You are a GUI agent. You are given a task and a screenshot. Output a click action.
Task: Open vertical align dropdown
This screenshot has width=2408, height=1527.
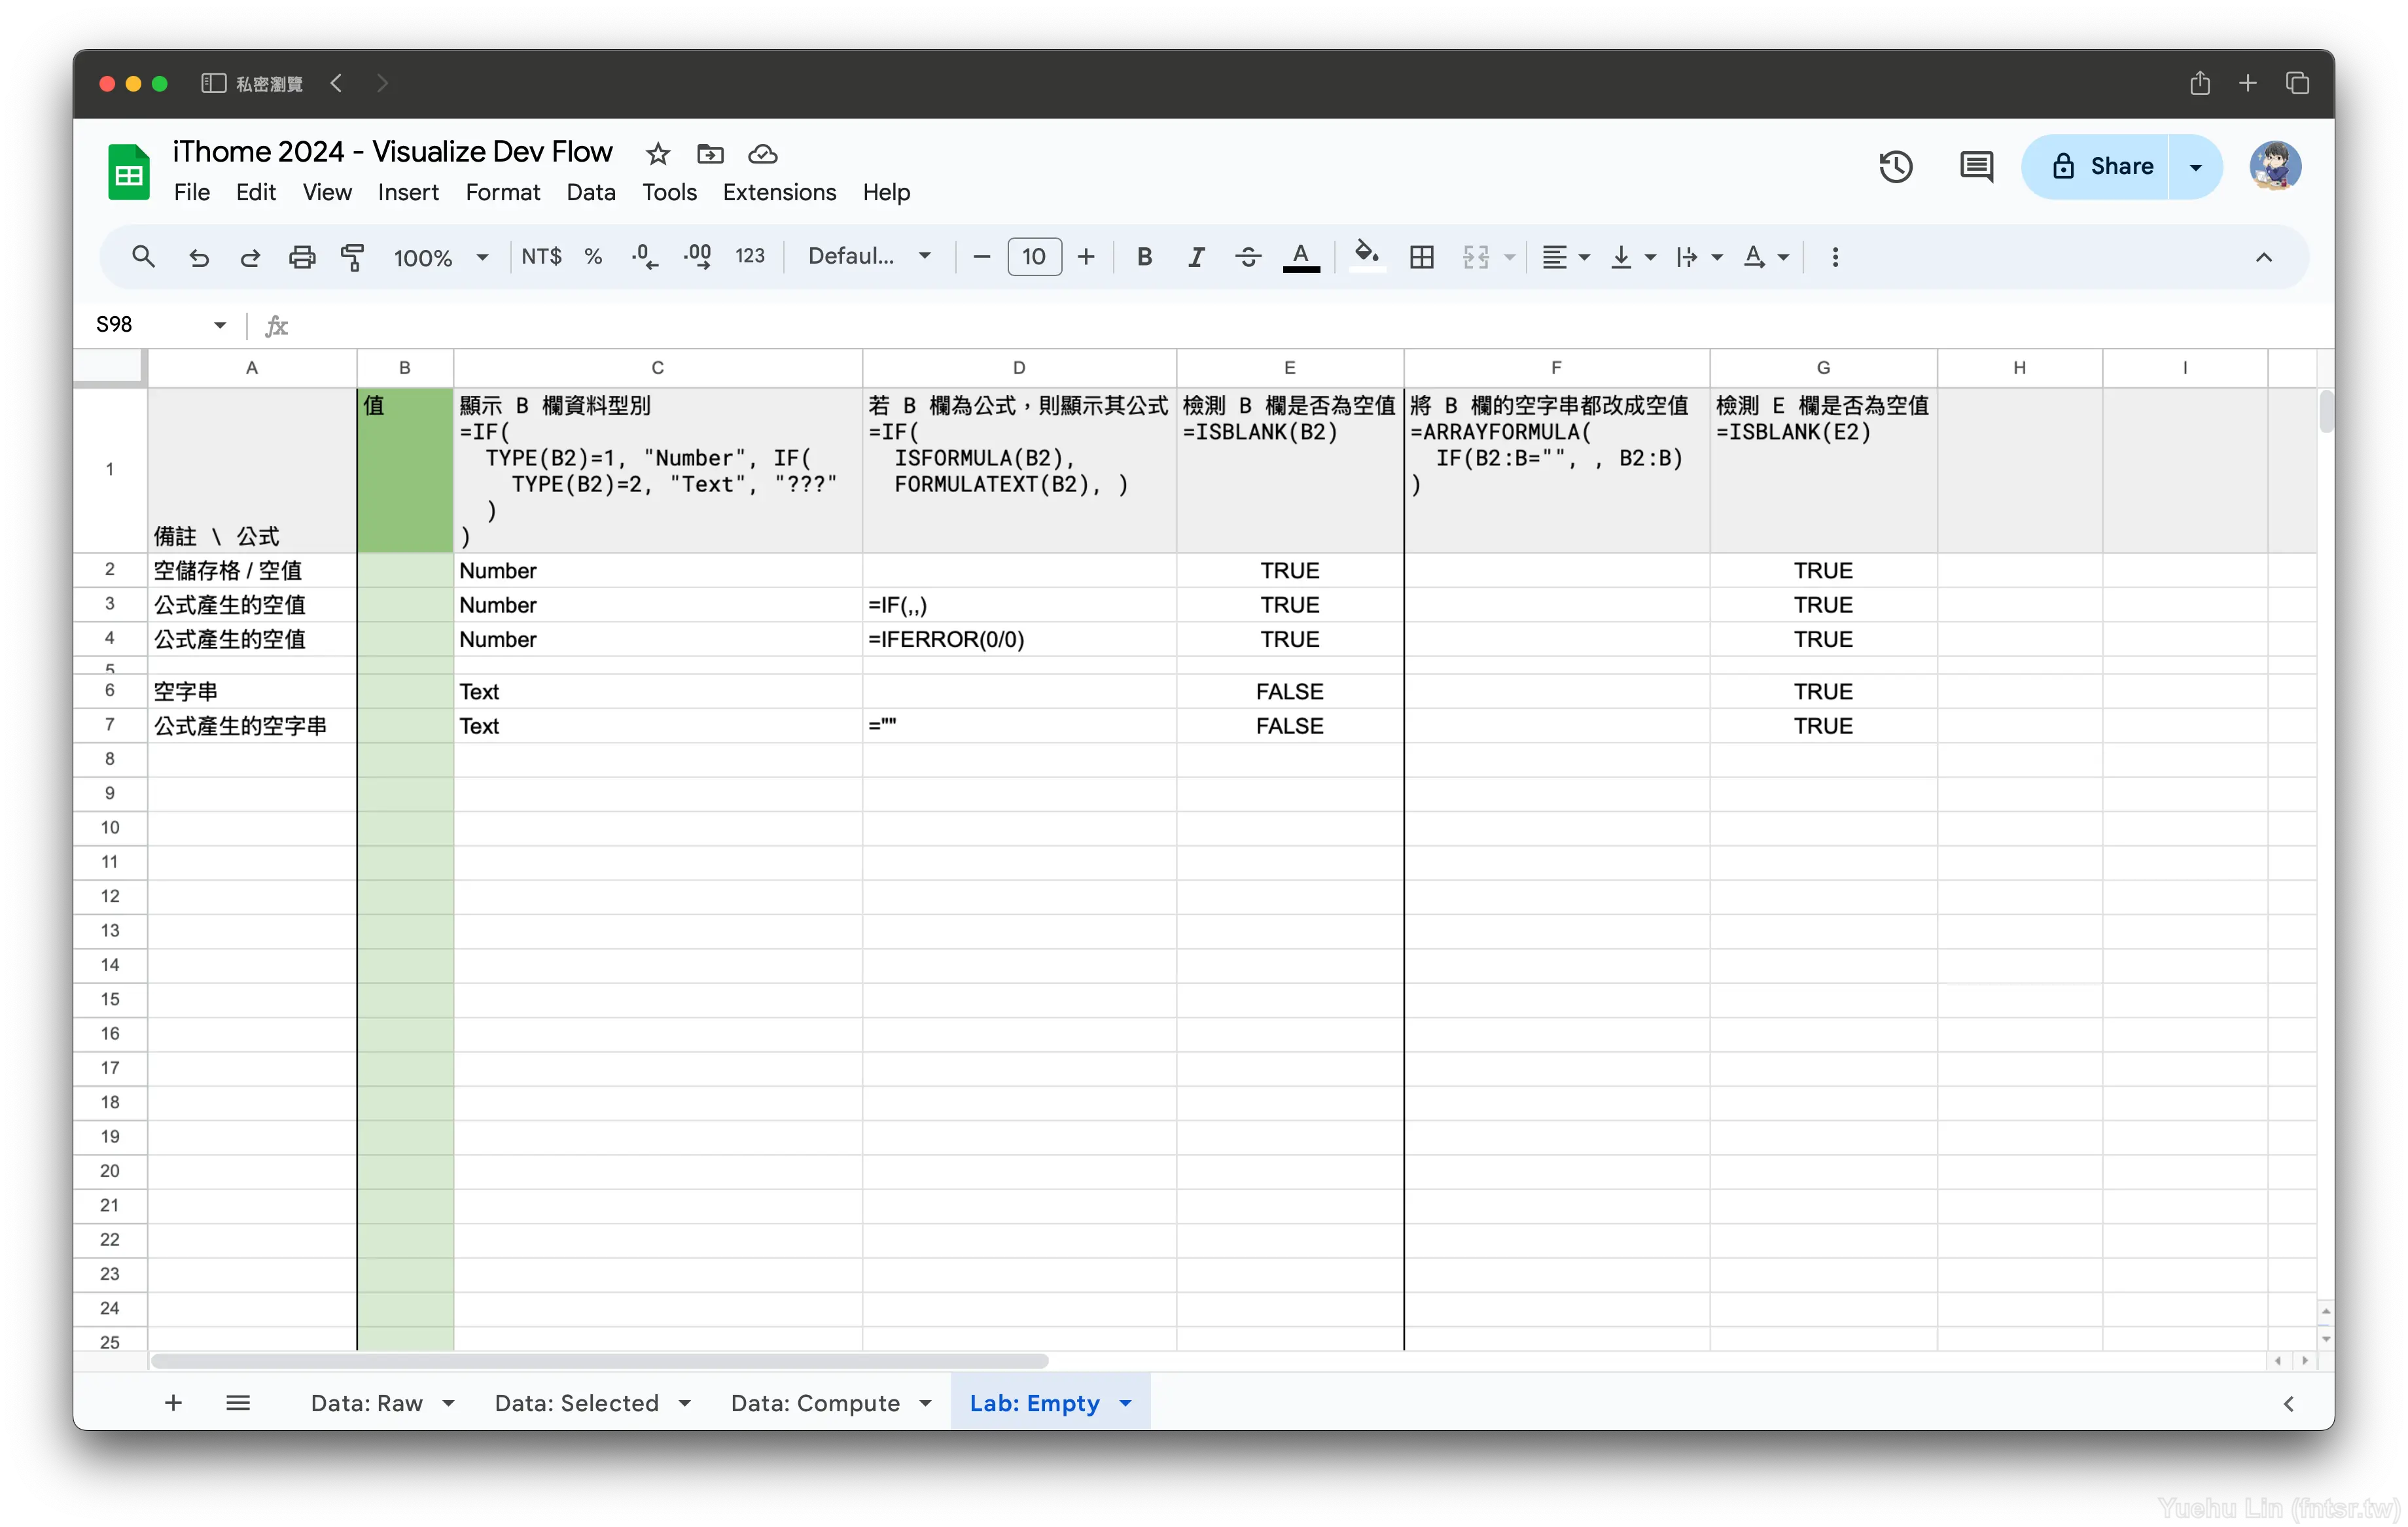point(1633,257)
